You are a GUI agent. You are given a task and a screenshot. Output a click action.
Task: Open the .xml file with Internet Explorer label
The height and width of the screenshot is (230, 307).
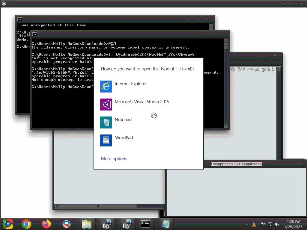click(x=131, y=84)
